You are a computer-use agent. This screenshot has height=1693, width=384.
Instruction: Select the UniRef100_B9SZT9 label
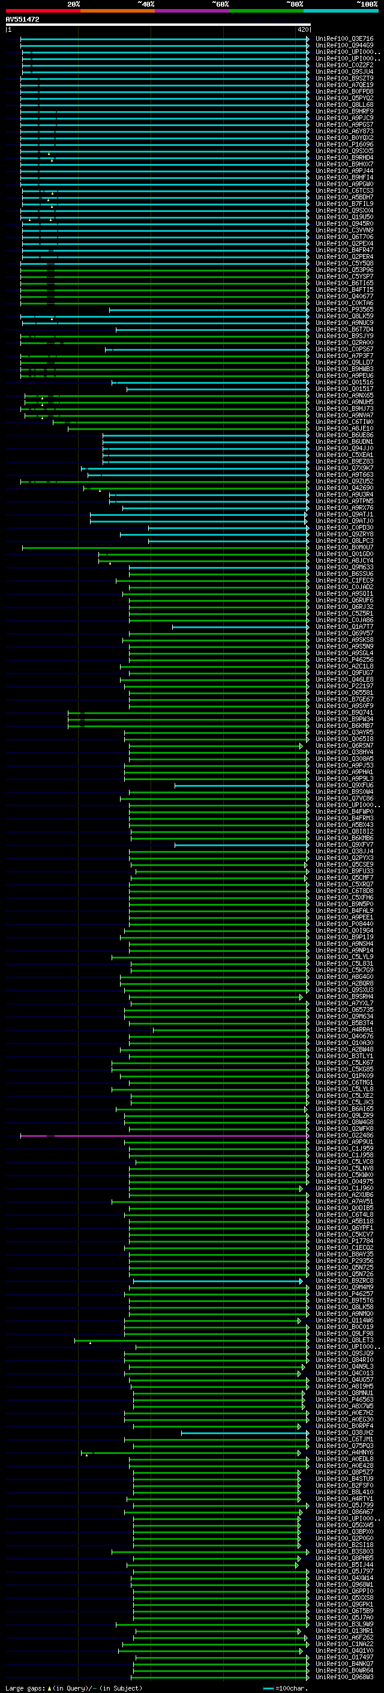344,78
